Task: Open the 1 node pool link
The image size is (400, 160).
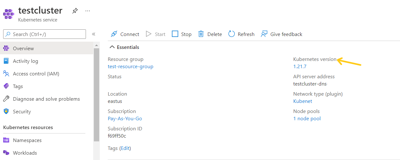Action: [307, 118]
